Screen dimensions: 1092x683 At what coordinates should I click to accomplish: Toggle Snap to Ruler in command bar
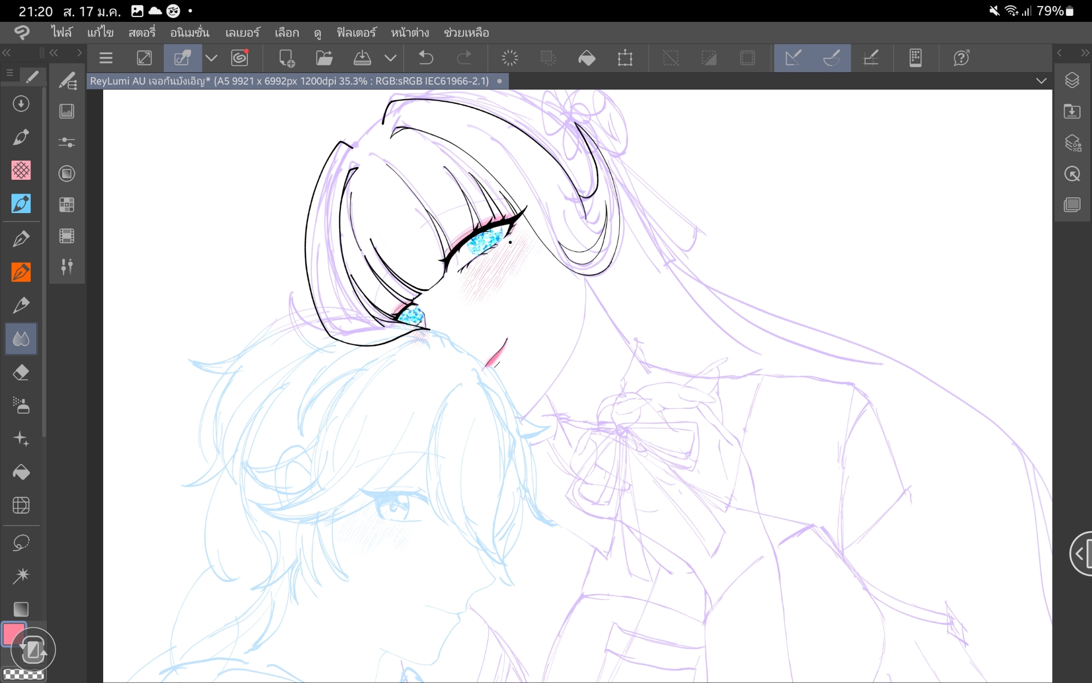click(793, 58)
